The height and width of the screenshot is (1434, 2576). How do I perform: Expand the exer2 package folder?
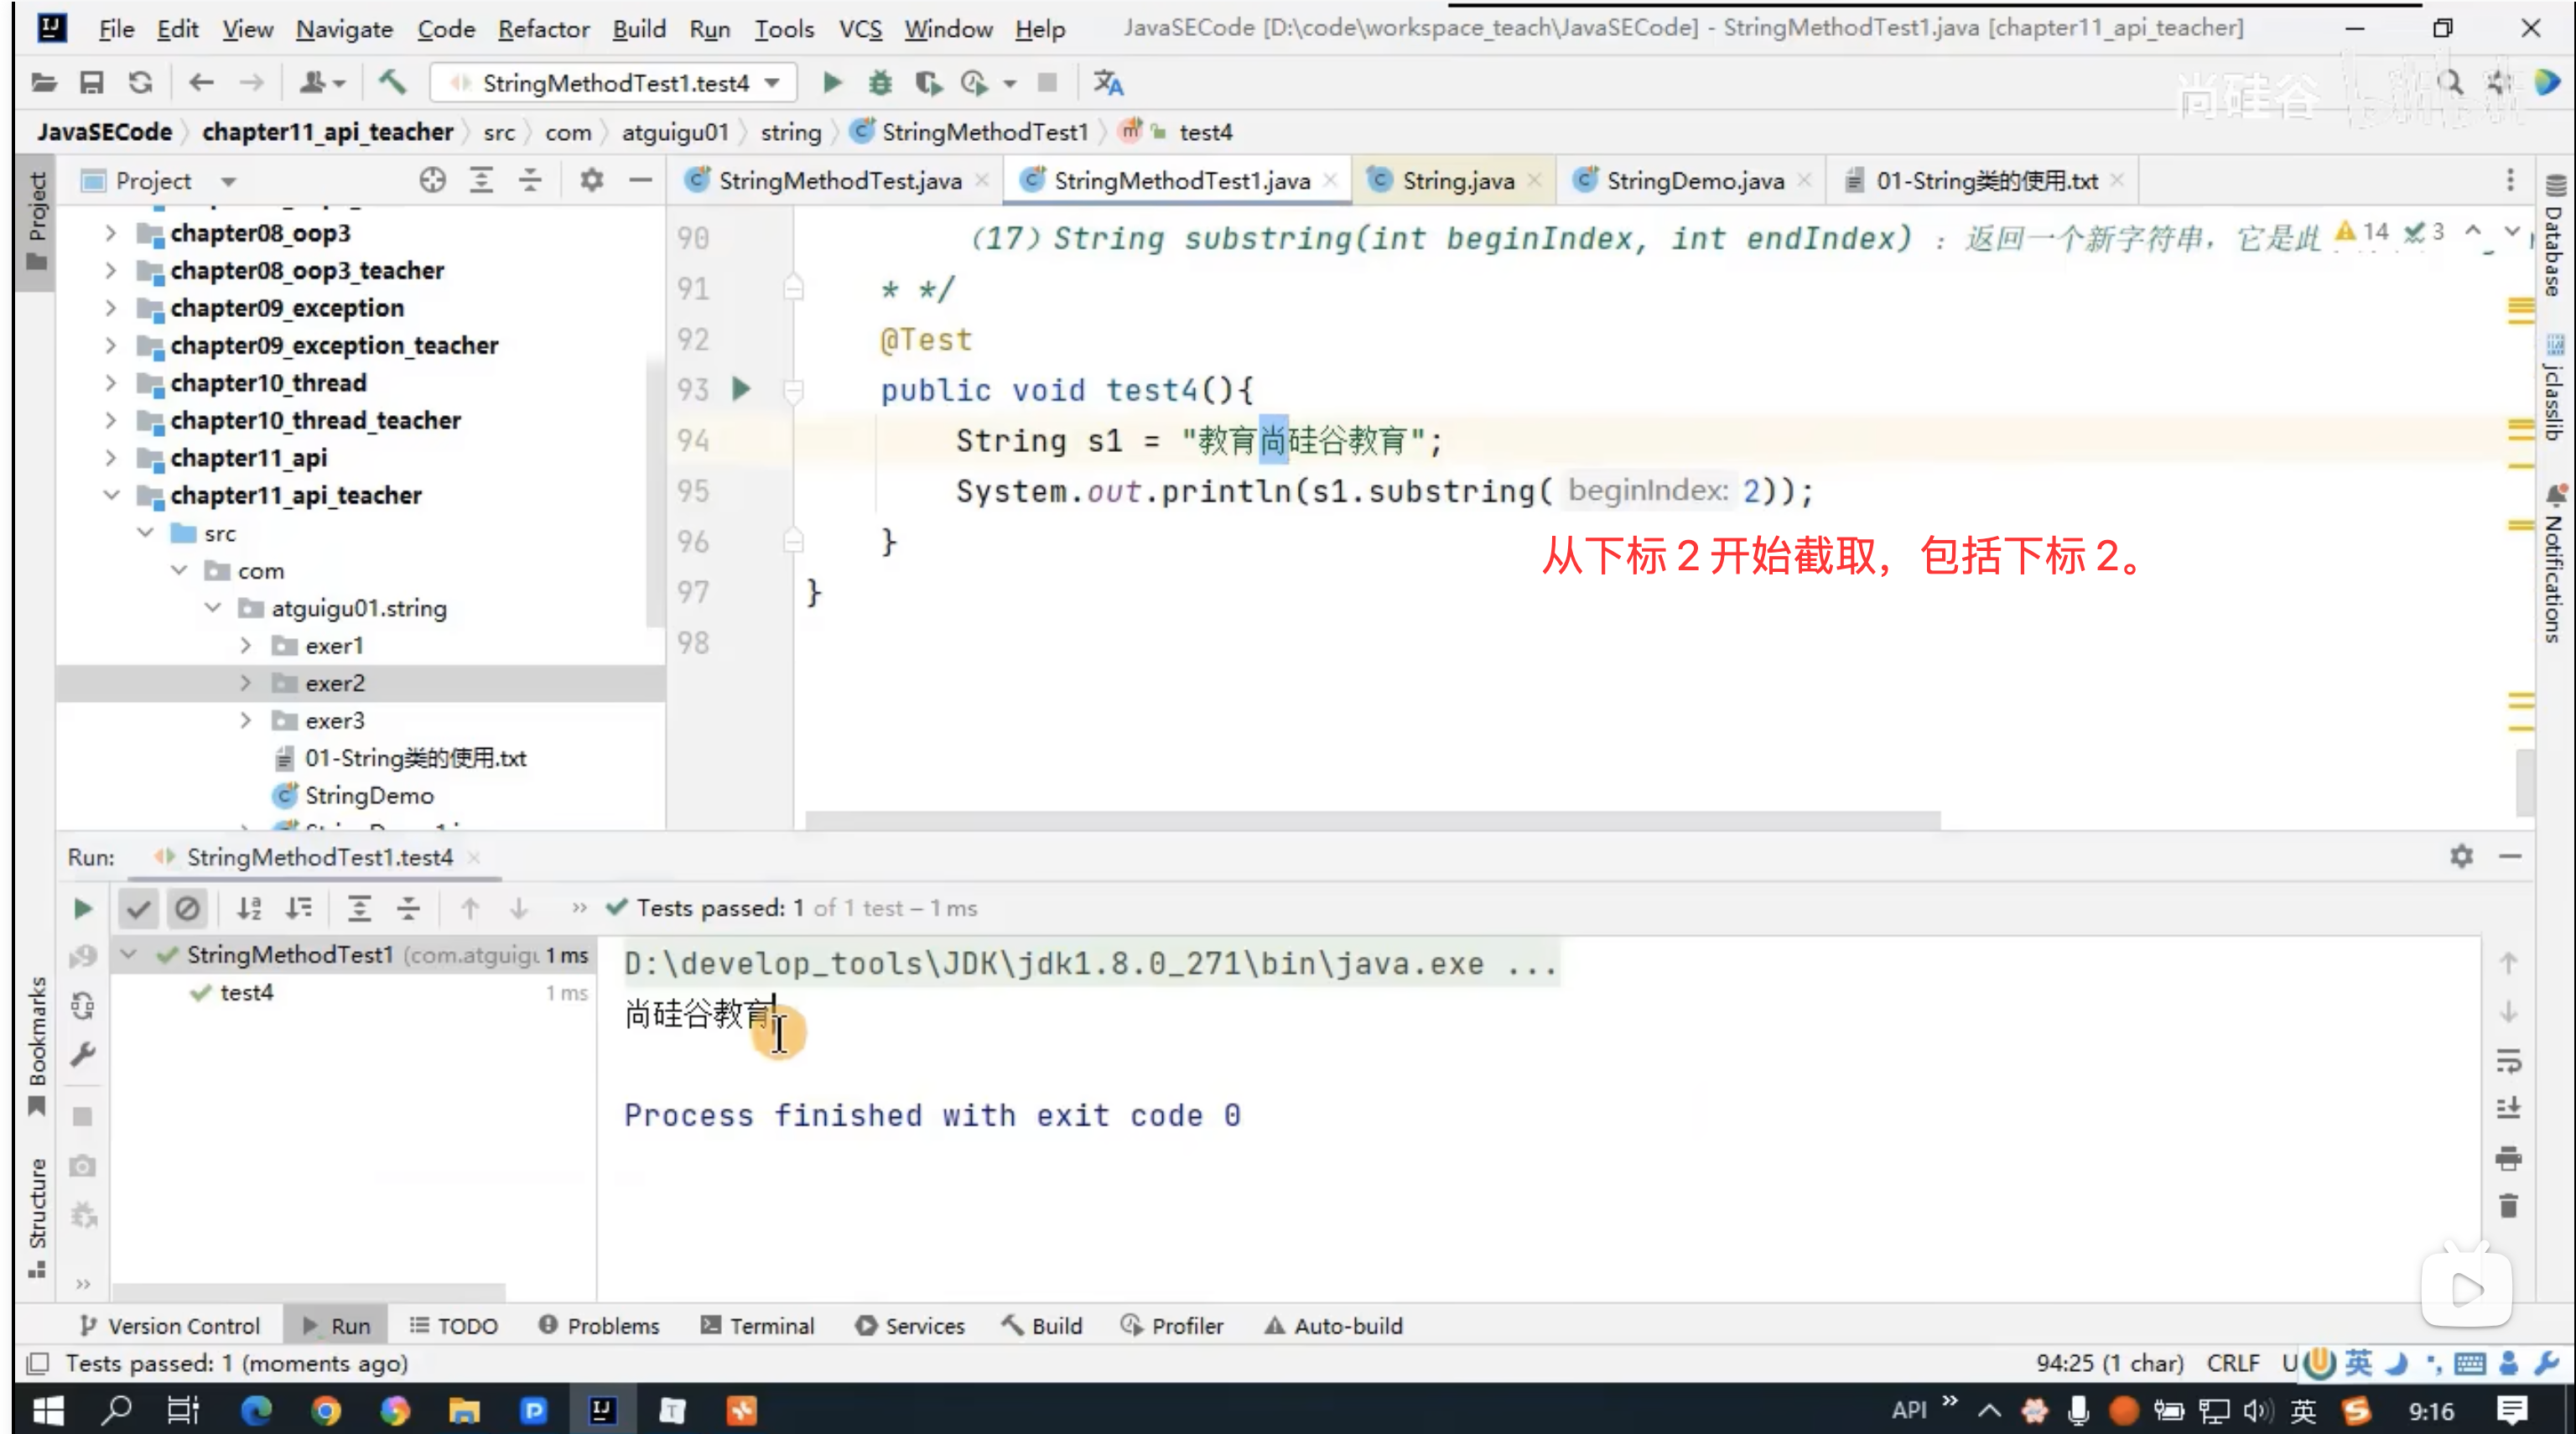coord(246,683)
